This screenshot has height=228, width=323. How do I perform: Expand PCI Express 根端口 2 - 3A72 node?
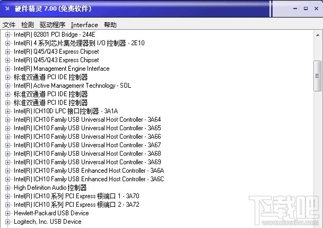[7, 205]
